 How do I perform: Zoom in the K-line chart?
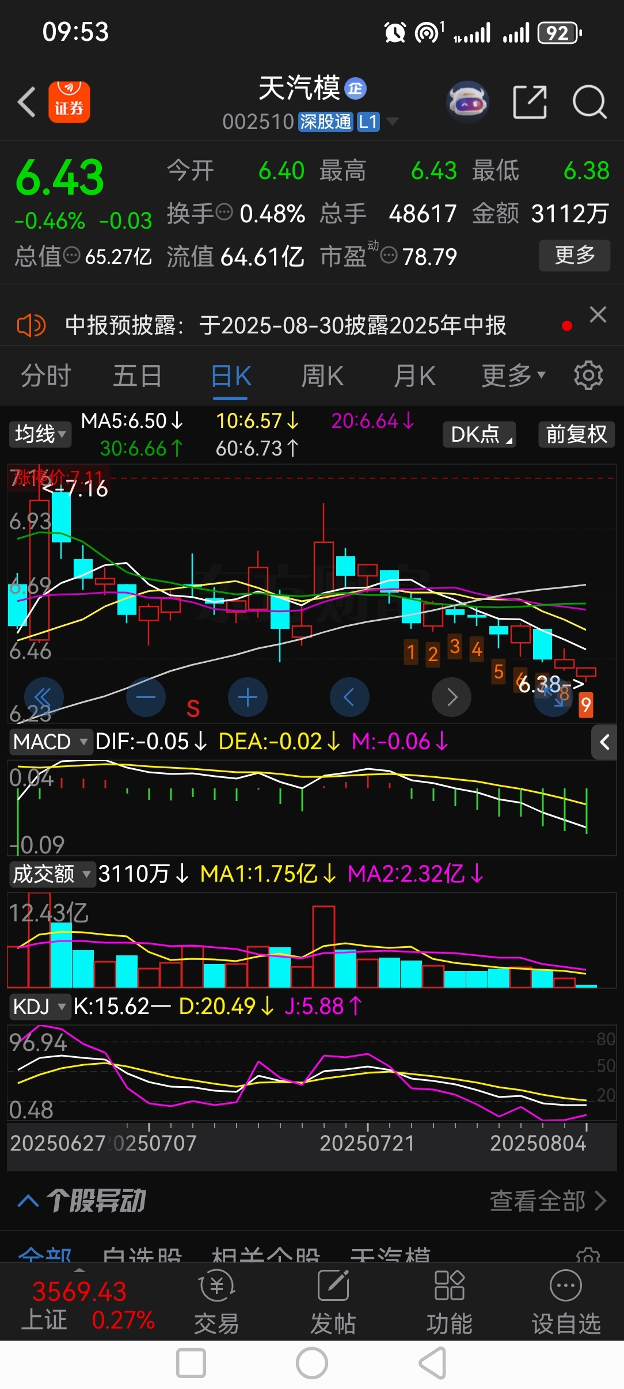[248, 697]
